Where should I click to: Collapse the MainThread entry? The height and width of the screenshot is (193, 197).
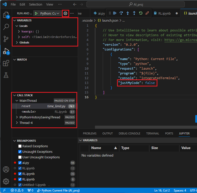pyautogui.click(x=17, y=101)
